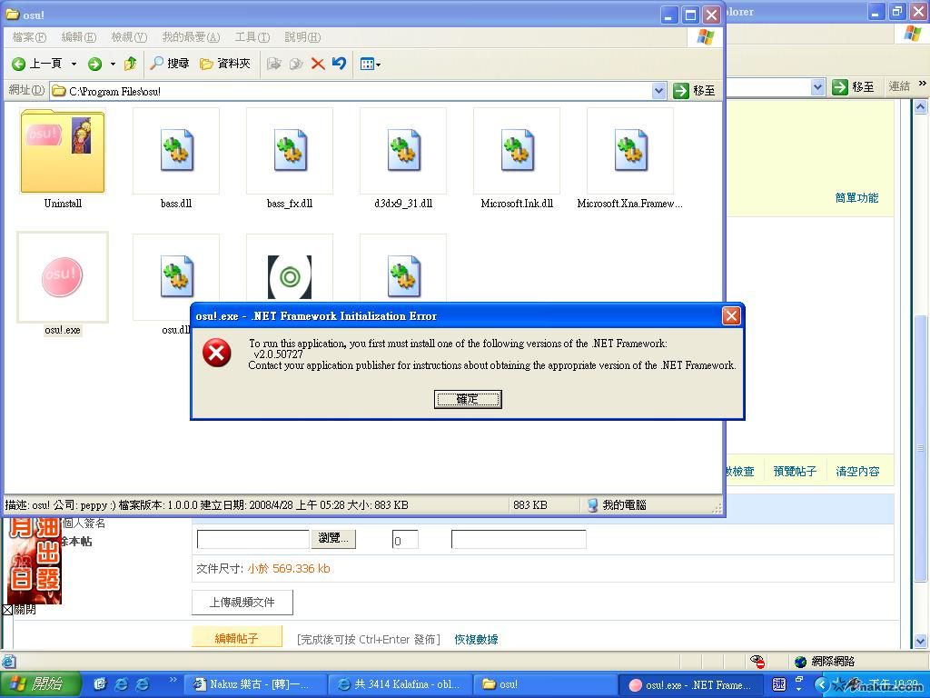Open Forward button history dropdown arrow
The image size is (930, 698).
click(x=113, y=64)
